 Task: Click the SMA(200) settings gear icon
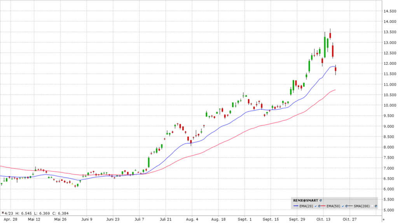(x=376, y=206)
